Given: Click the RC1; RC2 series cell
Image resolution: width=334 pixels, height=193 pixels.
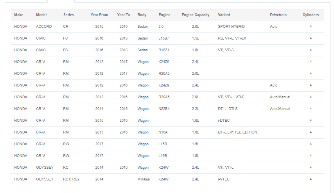Looking at the screenshot, I should (x=71, y=179).
